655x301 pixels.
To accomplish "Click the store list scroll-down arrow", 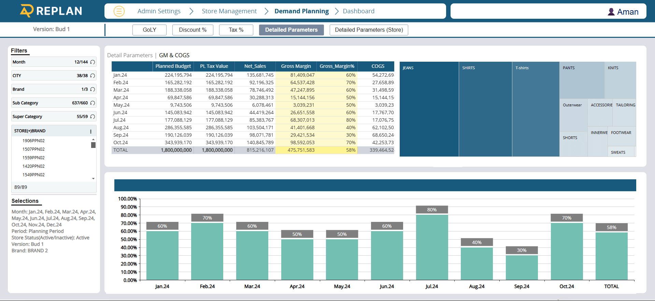I will (93, 179).
